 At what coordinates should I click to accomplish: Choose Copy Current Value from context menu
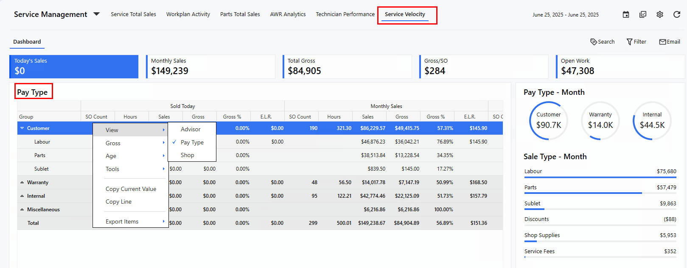pos(131,189)
